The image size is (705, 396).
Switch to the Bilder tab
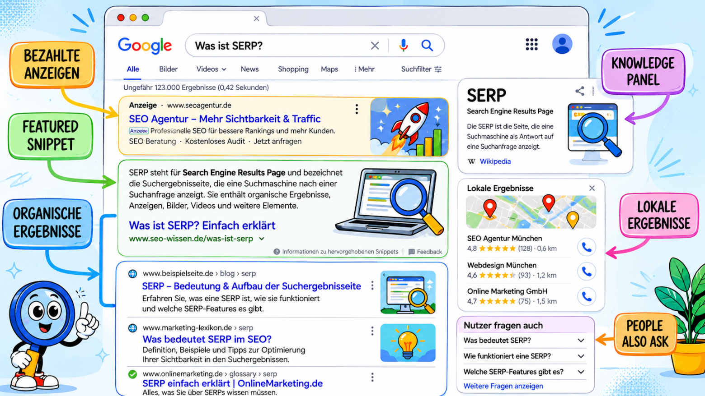(x=168, y=69)
